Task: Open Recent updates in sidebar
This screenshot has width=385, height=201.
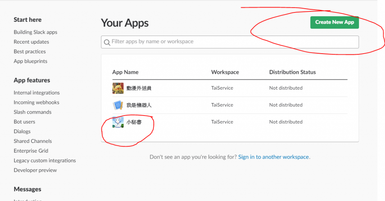Action: pyautogui.click(x=31, y=42)
